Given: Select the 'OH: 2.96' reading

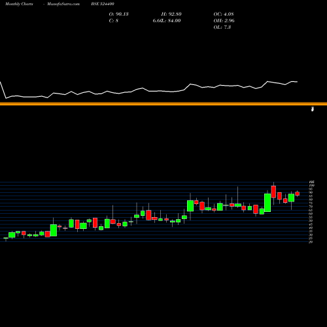Looking at the screenshot, I should [x=224, y=21].
